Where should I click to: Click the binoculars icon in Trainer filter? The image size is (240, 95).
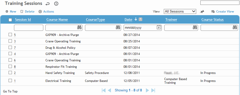[x=195, y=27]
